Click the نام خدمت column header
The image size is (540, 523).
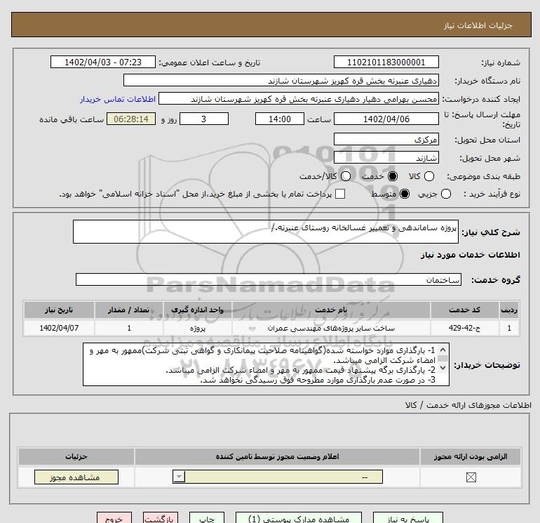[331, 310]
